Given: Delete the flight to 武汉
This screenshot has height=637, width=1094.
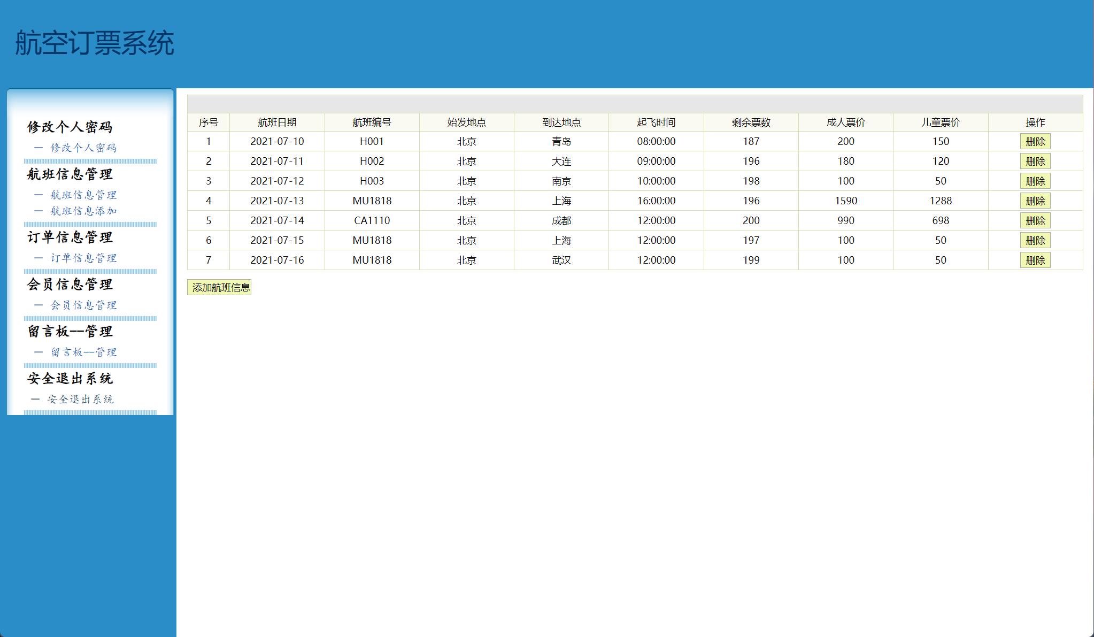Looking at the screenshot, I should [1035, 260].
